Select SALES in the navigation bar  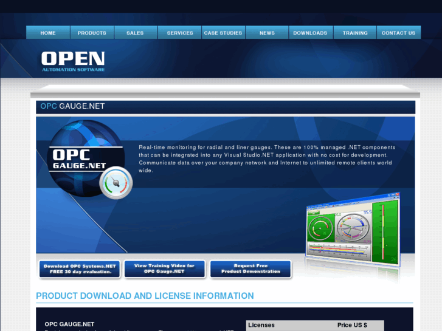135,33
